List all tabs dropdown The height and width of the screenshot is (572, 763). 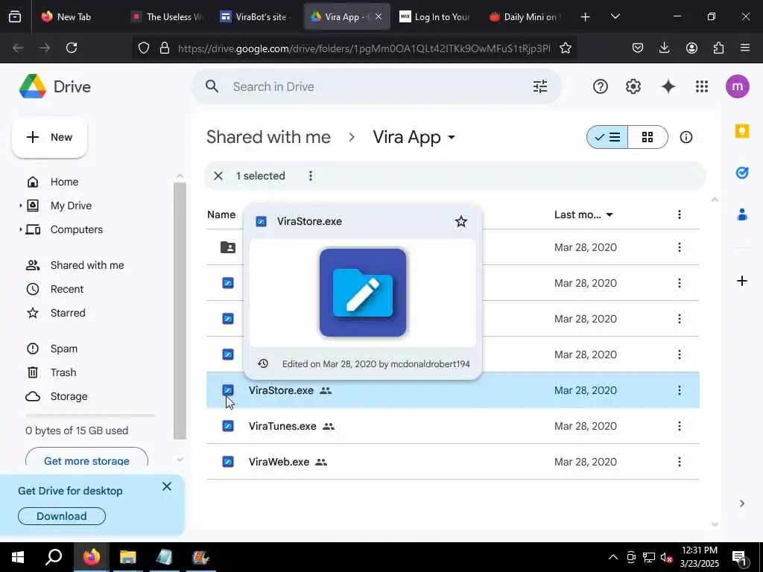[x=615, y=16]
